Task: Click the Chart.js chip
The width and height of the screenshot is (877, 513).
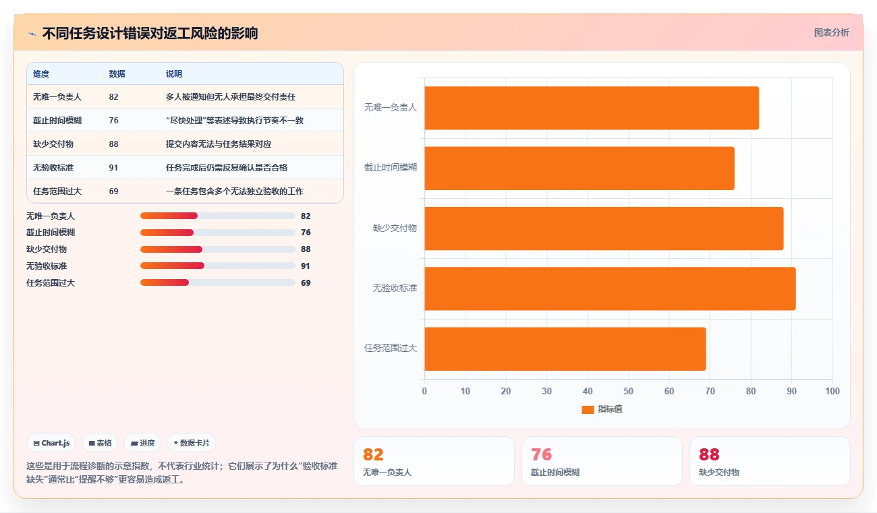Action: click(x=51, y=443)
